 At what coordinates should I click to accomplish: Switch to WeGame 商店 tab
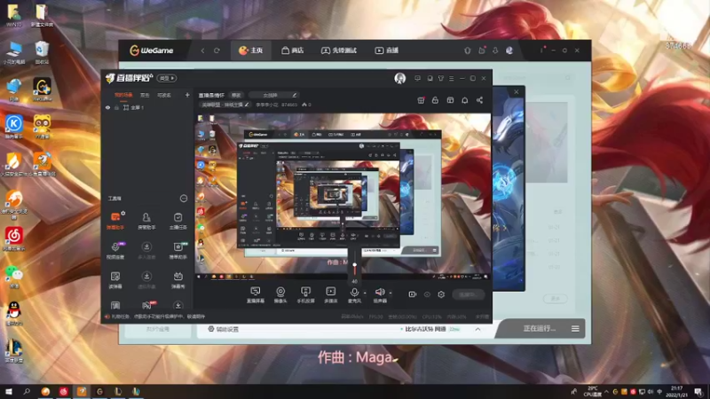point(293,51)
